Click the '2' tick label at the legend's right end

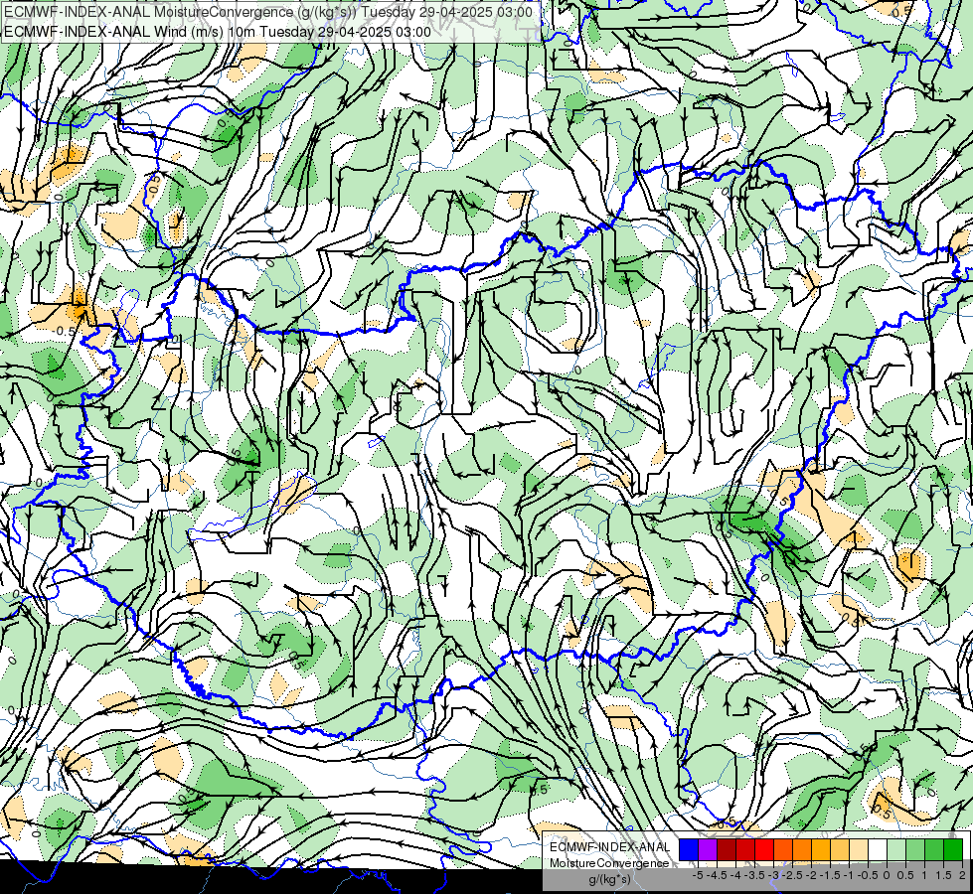click(962, 875)
